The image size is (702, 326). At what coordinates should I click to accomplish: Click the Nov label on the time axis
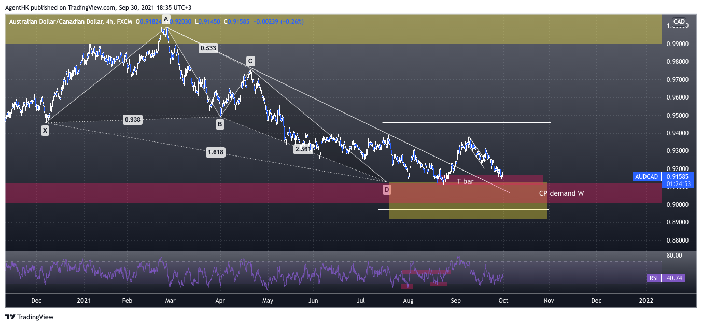549,301
